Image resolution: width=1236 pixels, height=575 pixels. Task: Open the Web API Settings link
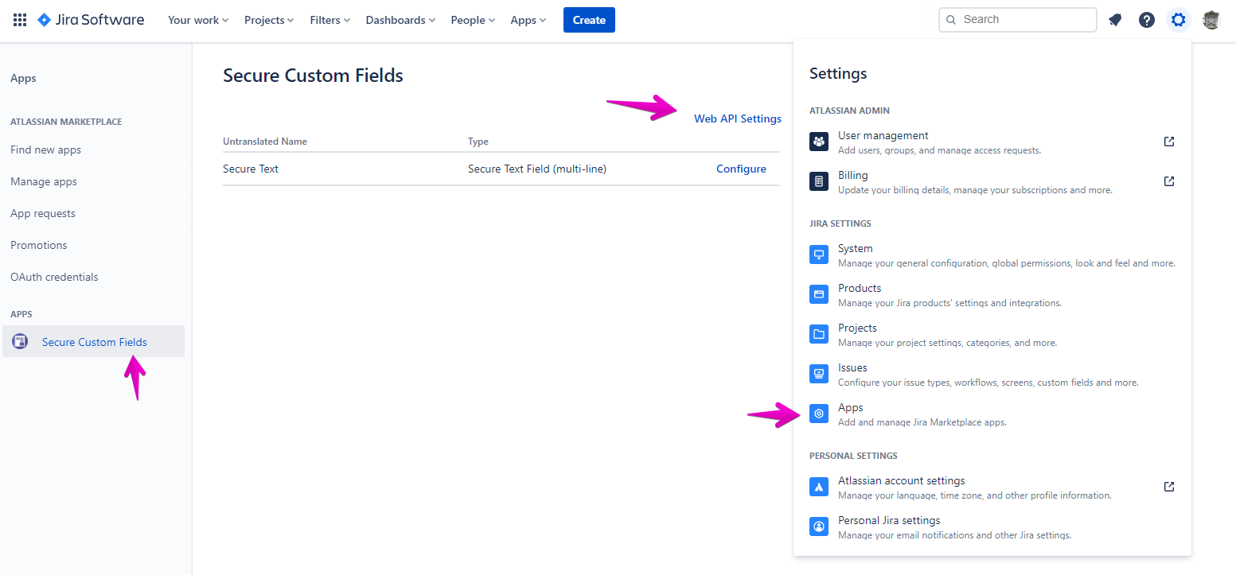point(737,118)
